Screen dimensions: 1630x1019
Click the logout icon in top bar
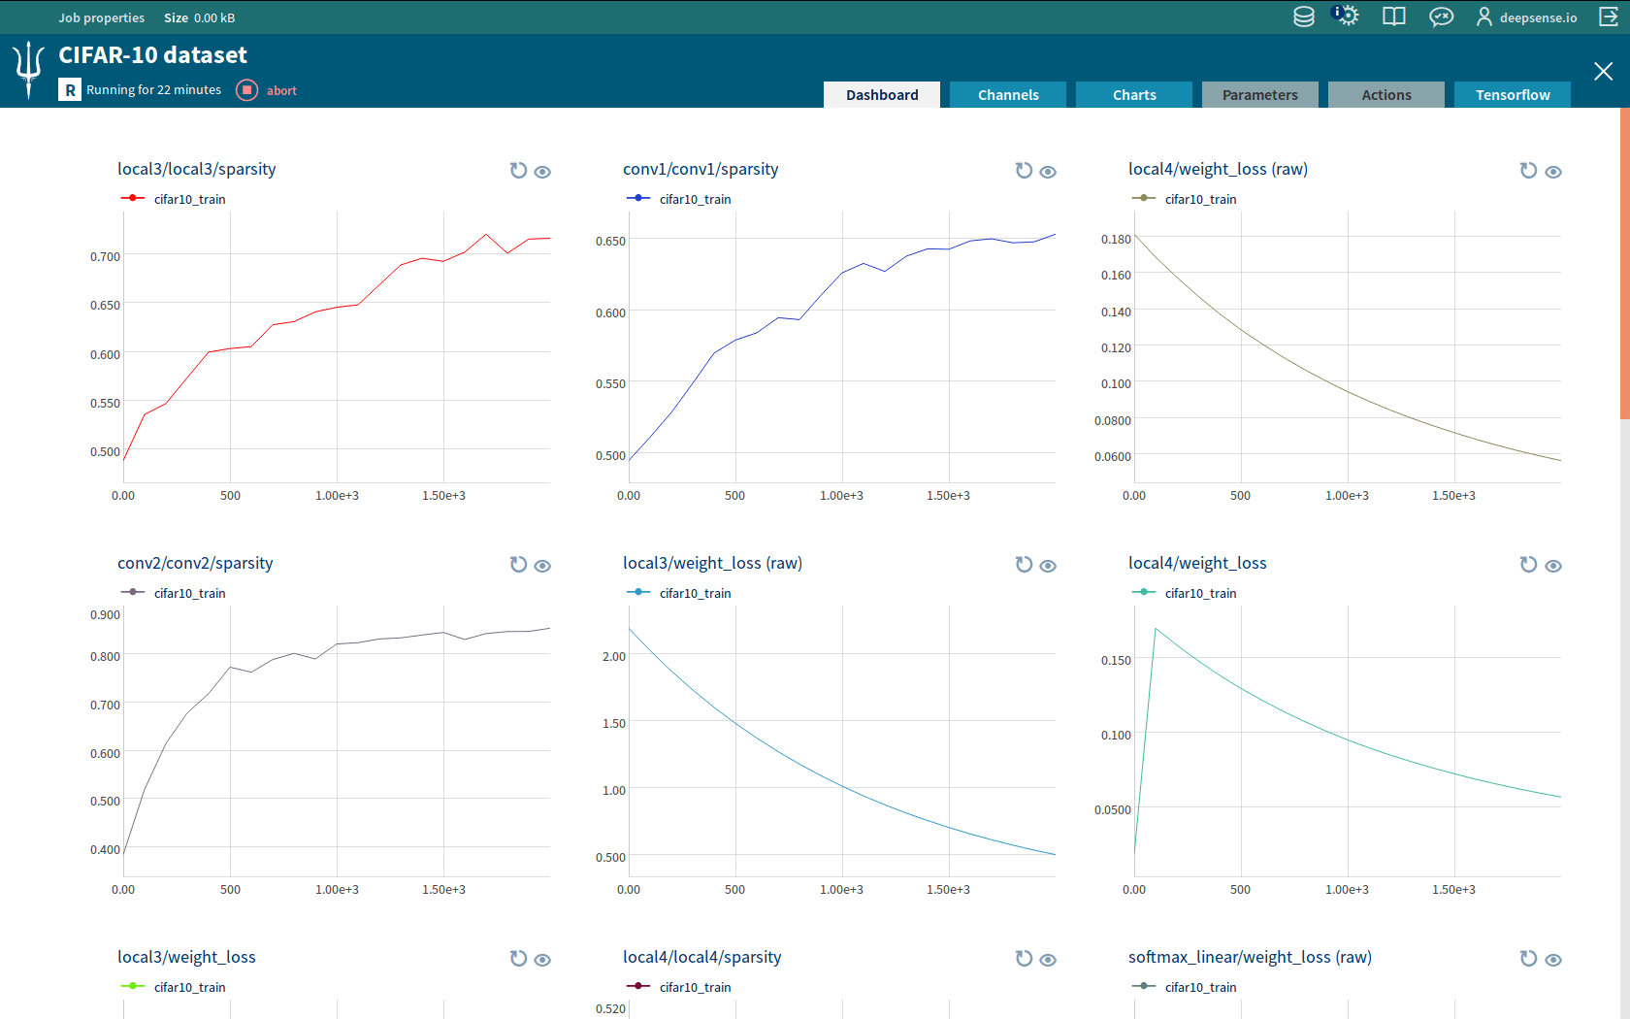tap(1608, 16)
